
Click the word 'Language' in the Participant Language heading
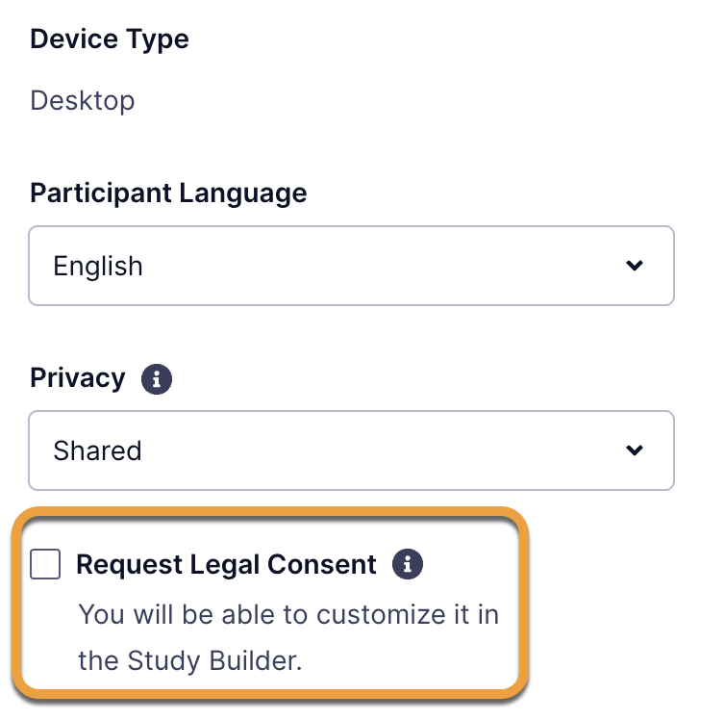tap(242, 193)
